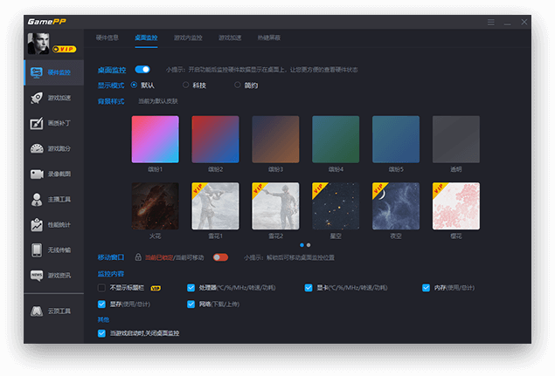
Task: Open 性能统计 chart icon in sidebar
Action: pyautogui.click(x=52, y=224)
